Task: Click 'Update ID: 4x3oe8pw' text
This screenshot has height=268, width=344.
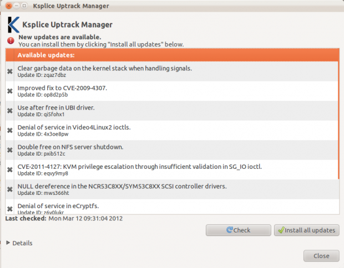Action: (43, 134)
